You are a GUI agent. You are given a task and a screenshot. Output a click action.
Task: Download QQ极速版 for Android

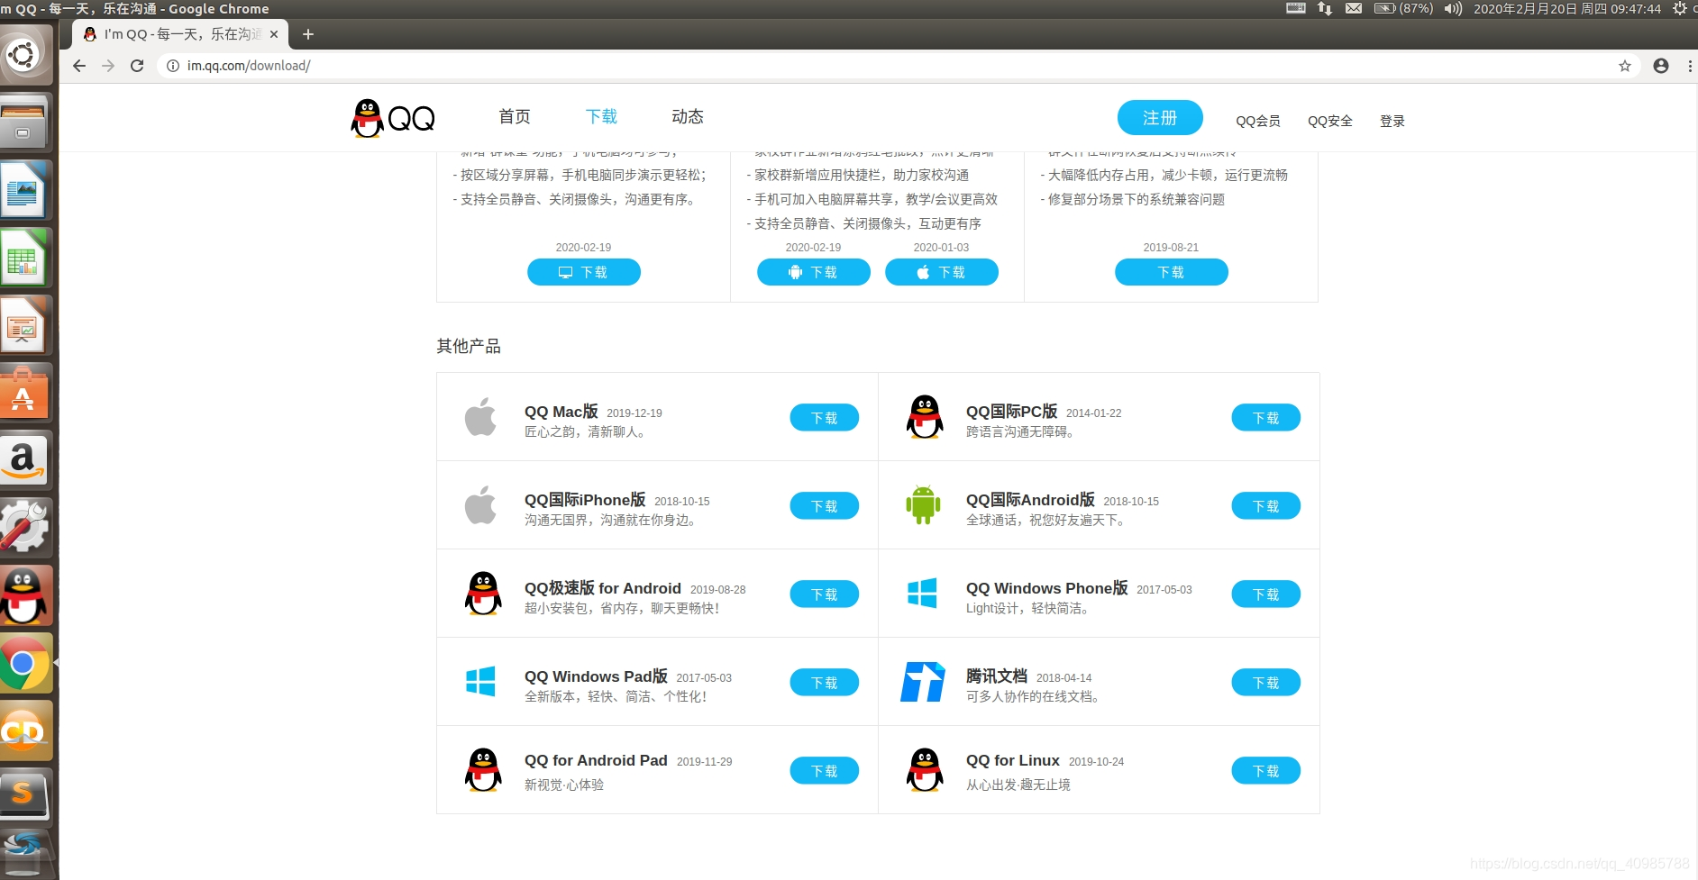tap(825, 594)
